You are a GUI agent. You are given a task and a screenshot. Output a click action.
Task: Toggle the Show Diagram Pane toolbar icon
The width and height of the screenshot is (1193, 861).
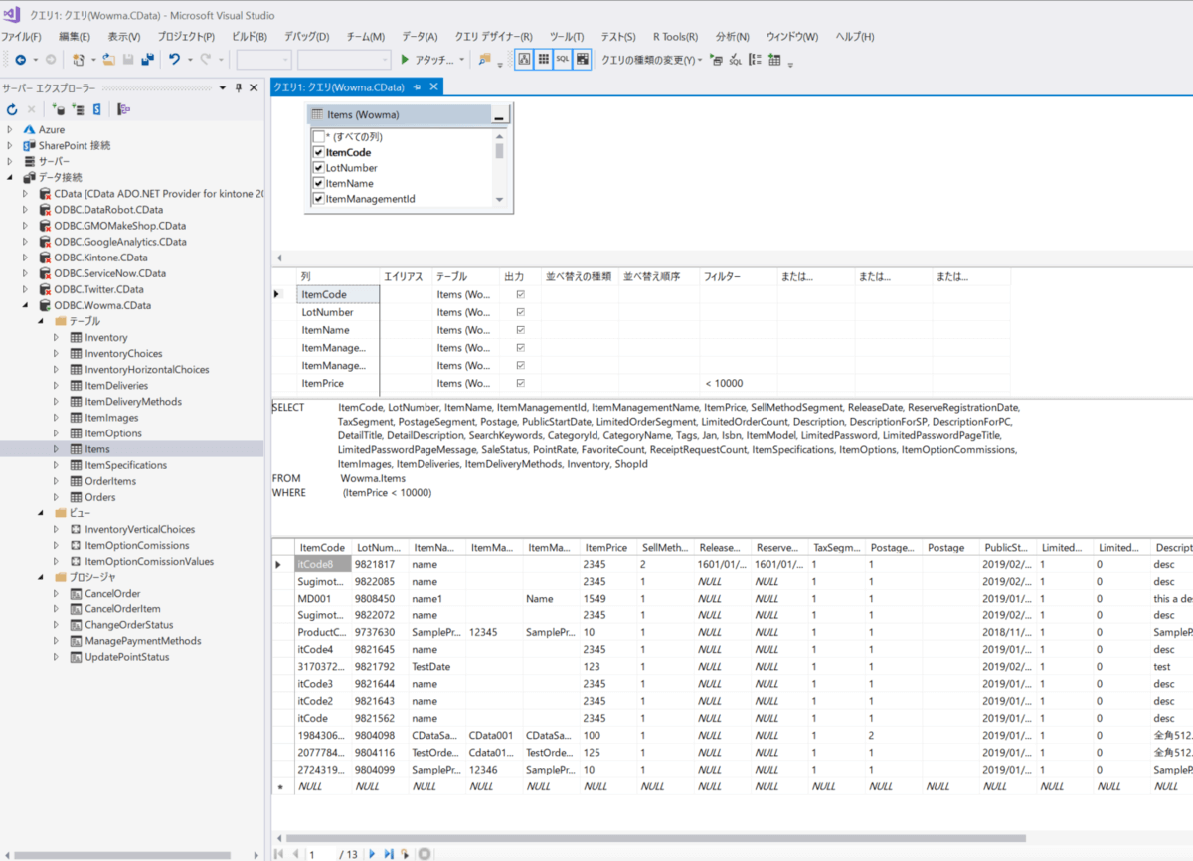524,60
